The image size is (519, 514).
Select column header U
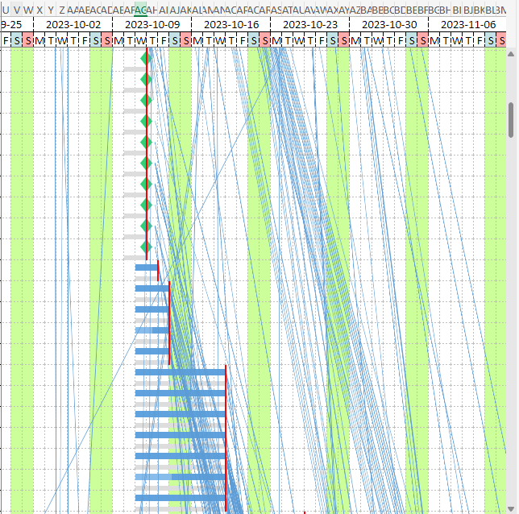pyautogui.click(x=6, y=10)
